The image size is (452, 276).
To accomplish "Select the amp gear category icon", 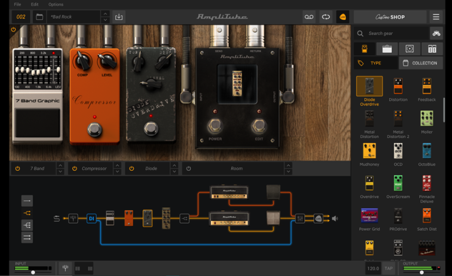I will (387, 49).
